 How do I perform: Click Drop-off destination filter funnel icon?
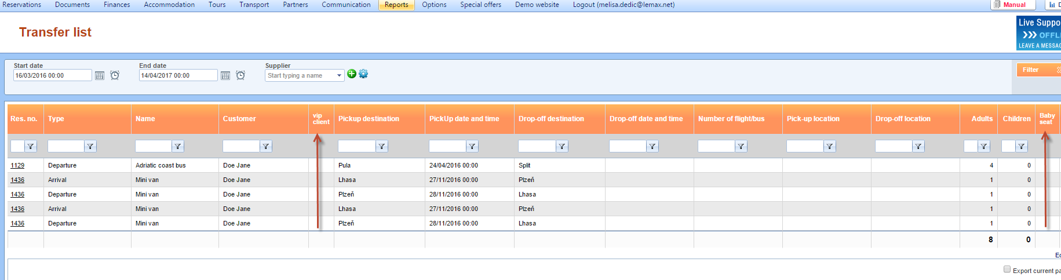(562, 146)
